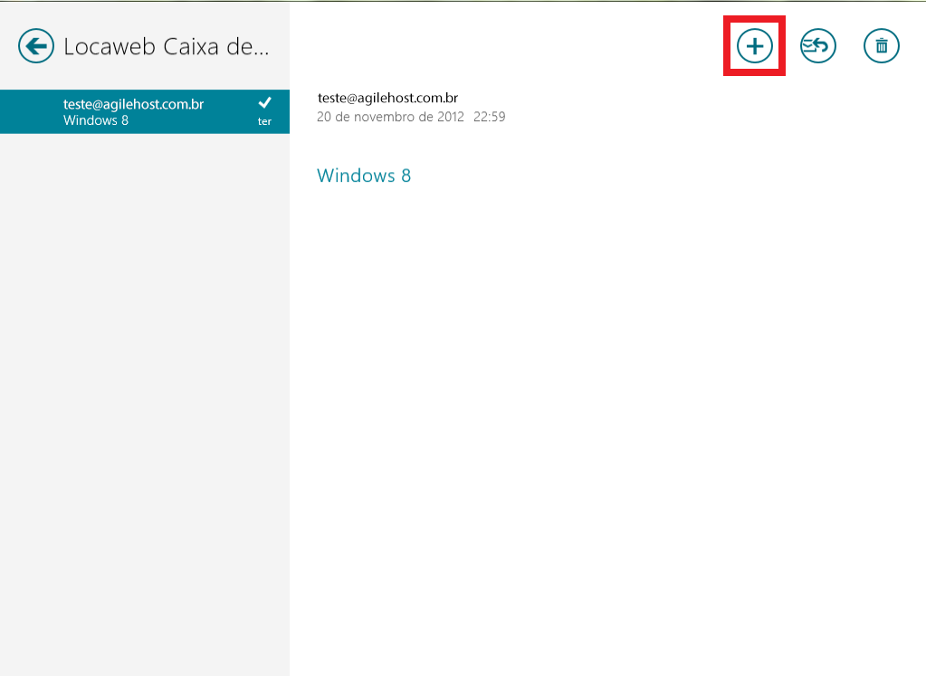Screen dimensions: 926x676
Task: Click the date 20 de novembro de 2012
Action: click(x=390, y=117)
